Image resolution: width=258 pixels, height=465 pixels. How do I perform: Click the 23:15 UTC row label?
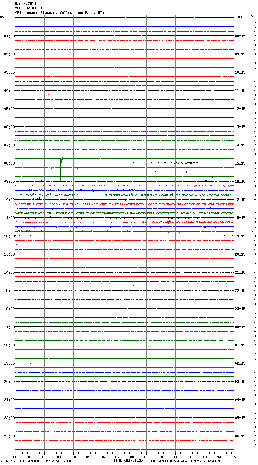click(x=240, y=309)
